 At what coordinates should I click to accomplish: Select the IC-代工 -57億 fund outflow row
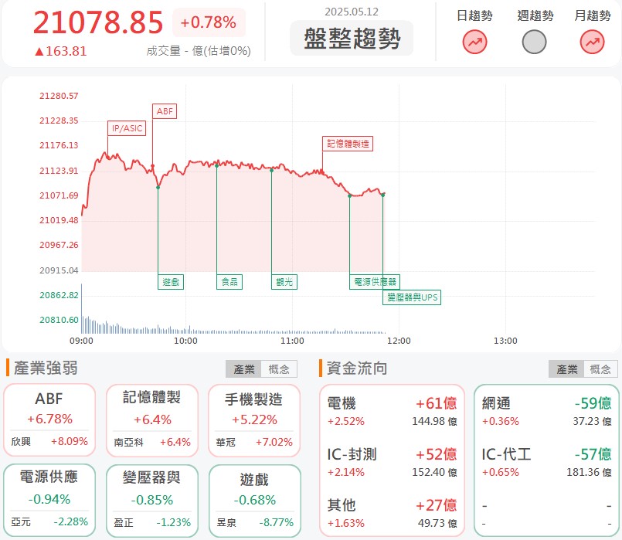point(546,463)
